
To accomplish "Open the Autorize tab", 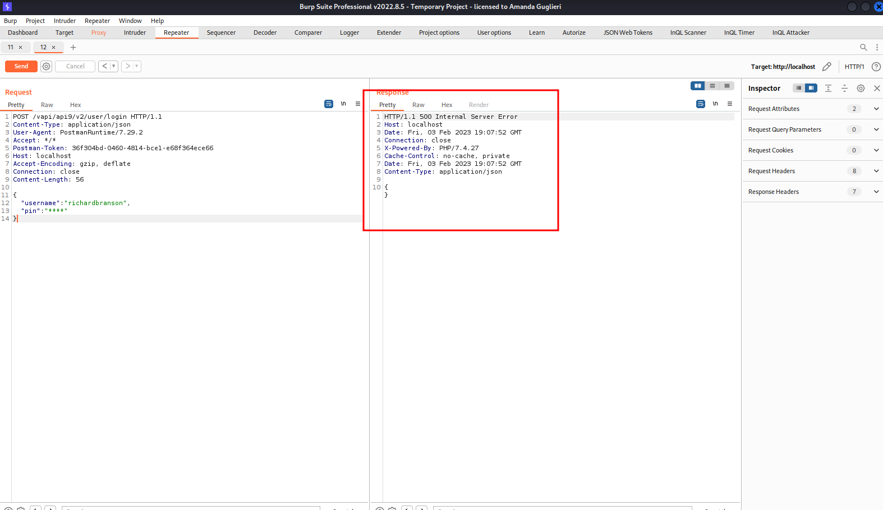I will tap(574, 33).
